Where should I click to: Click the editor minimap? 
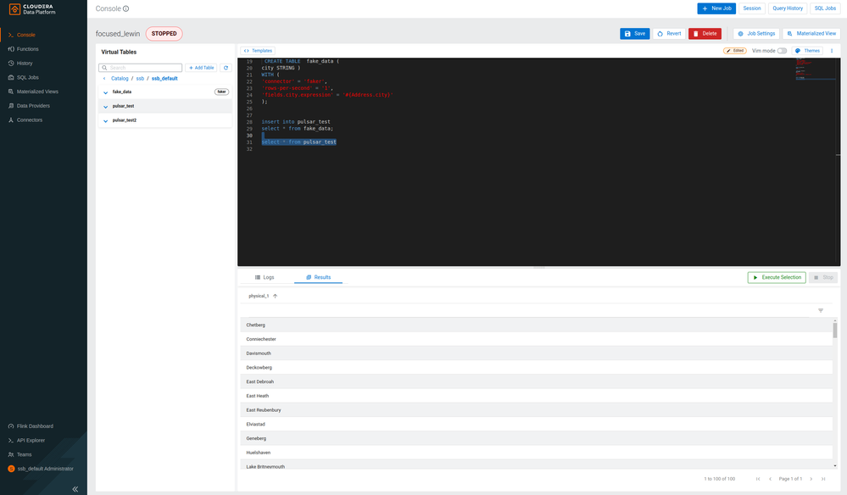tap(815, 70)
